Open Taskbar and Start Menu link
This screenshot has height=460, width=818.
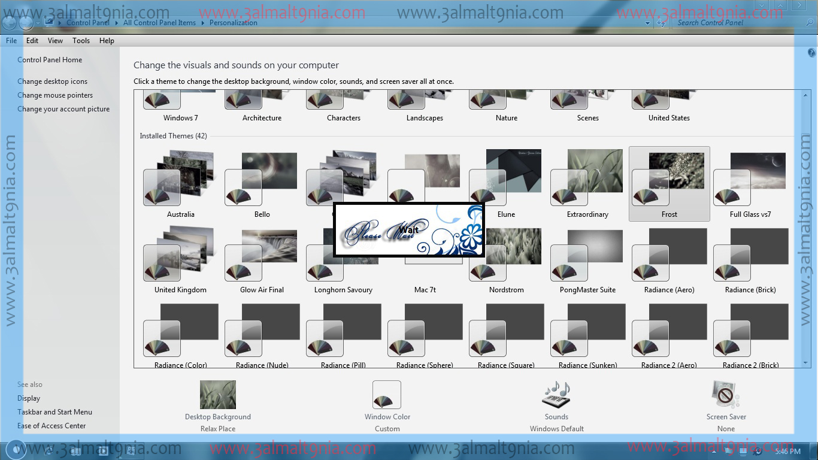pos(54,412)
